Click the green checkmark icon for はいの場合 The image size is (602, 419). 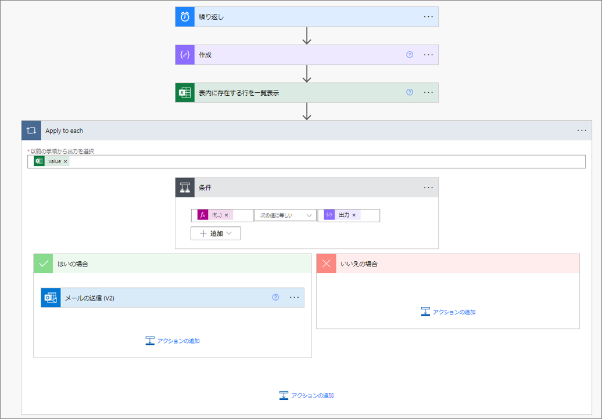pyautogui.click(x=44, y=263)
